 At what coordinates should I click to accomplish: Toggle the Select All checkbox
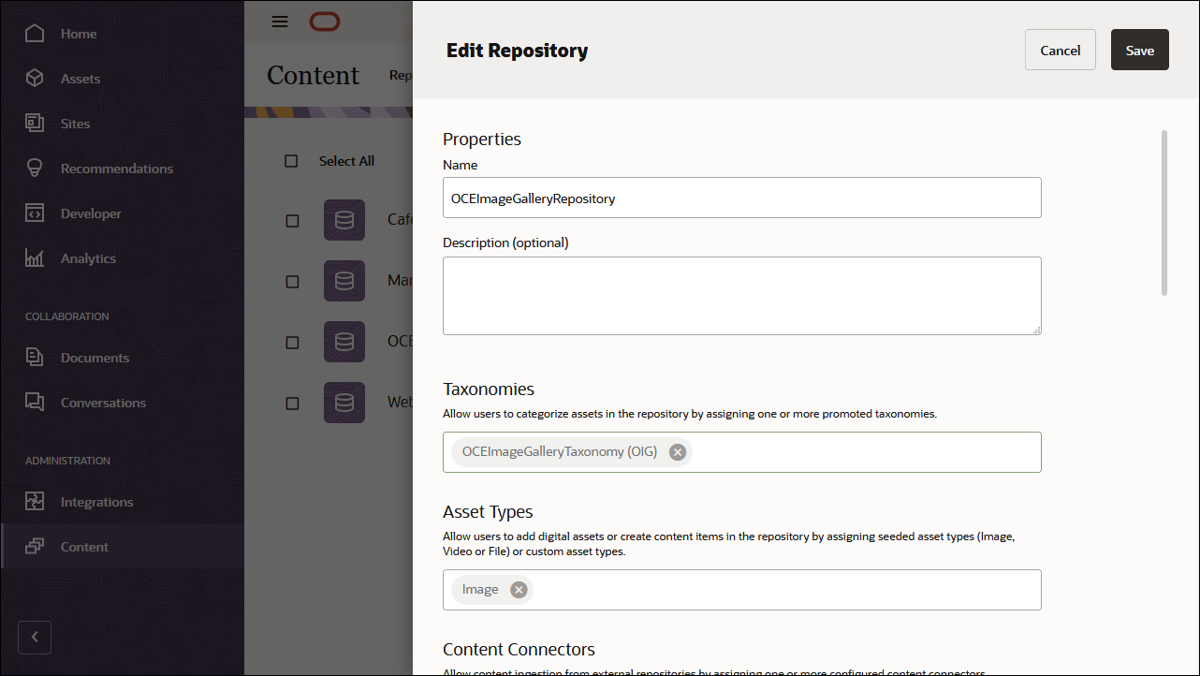291,160
